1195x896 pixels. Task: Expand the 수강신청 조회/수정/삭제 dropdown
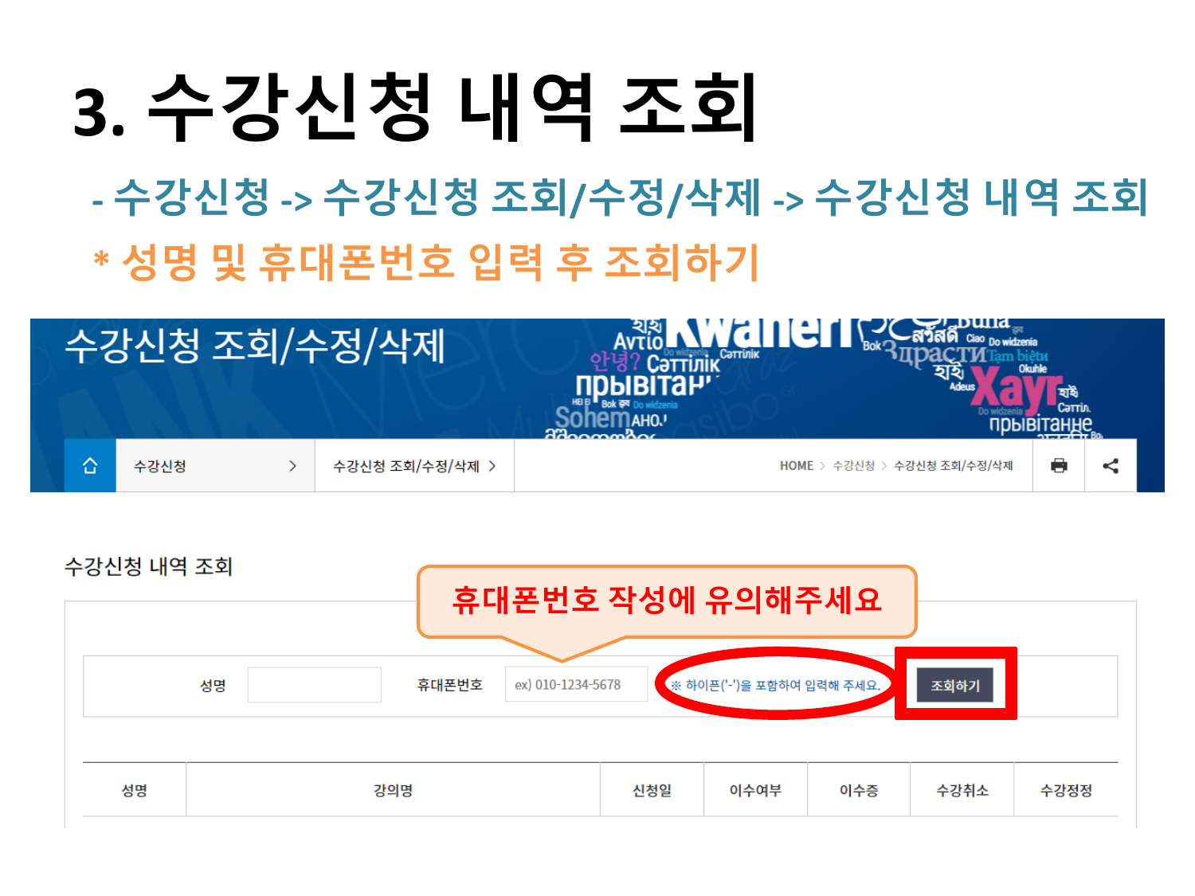(x=414, y=466)
